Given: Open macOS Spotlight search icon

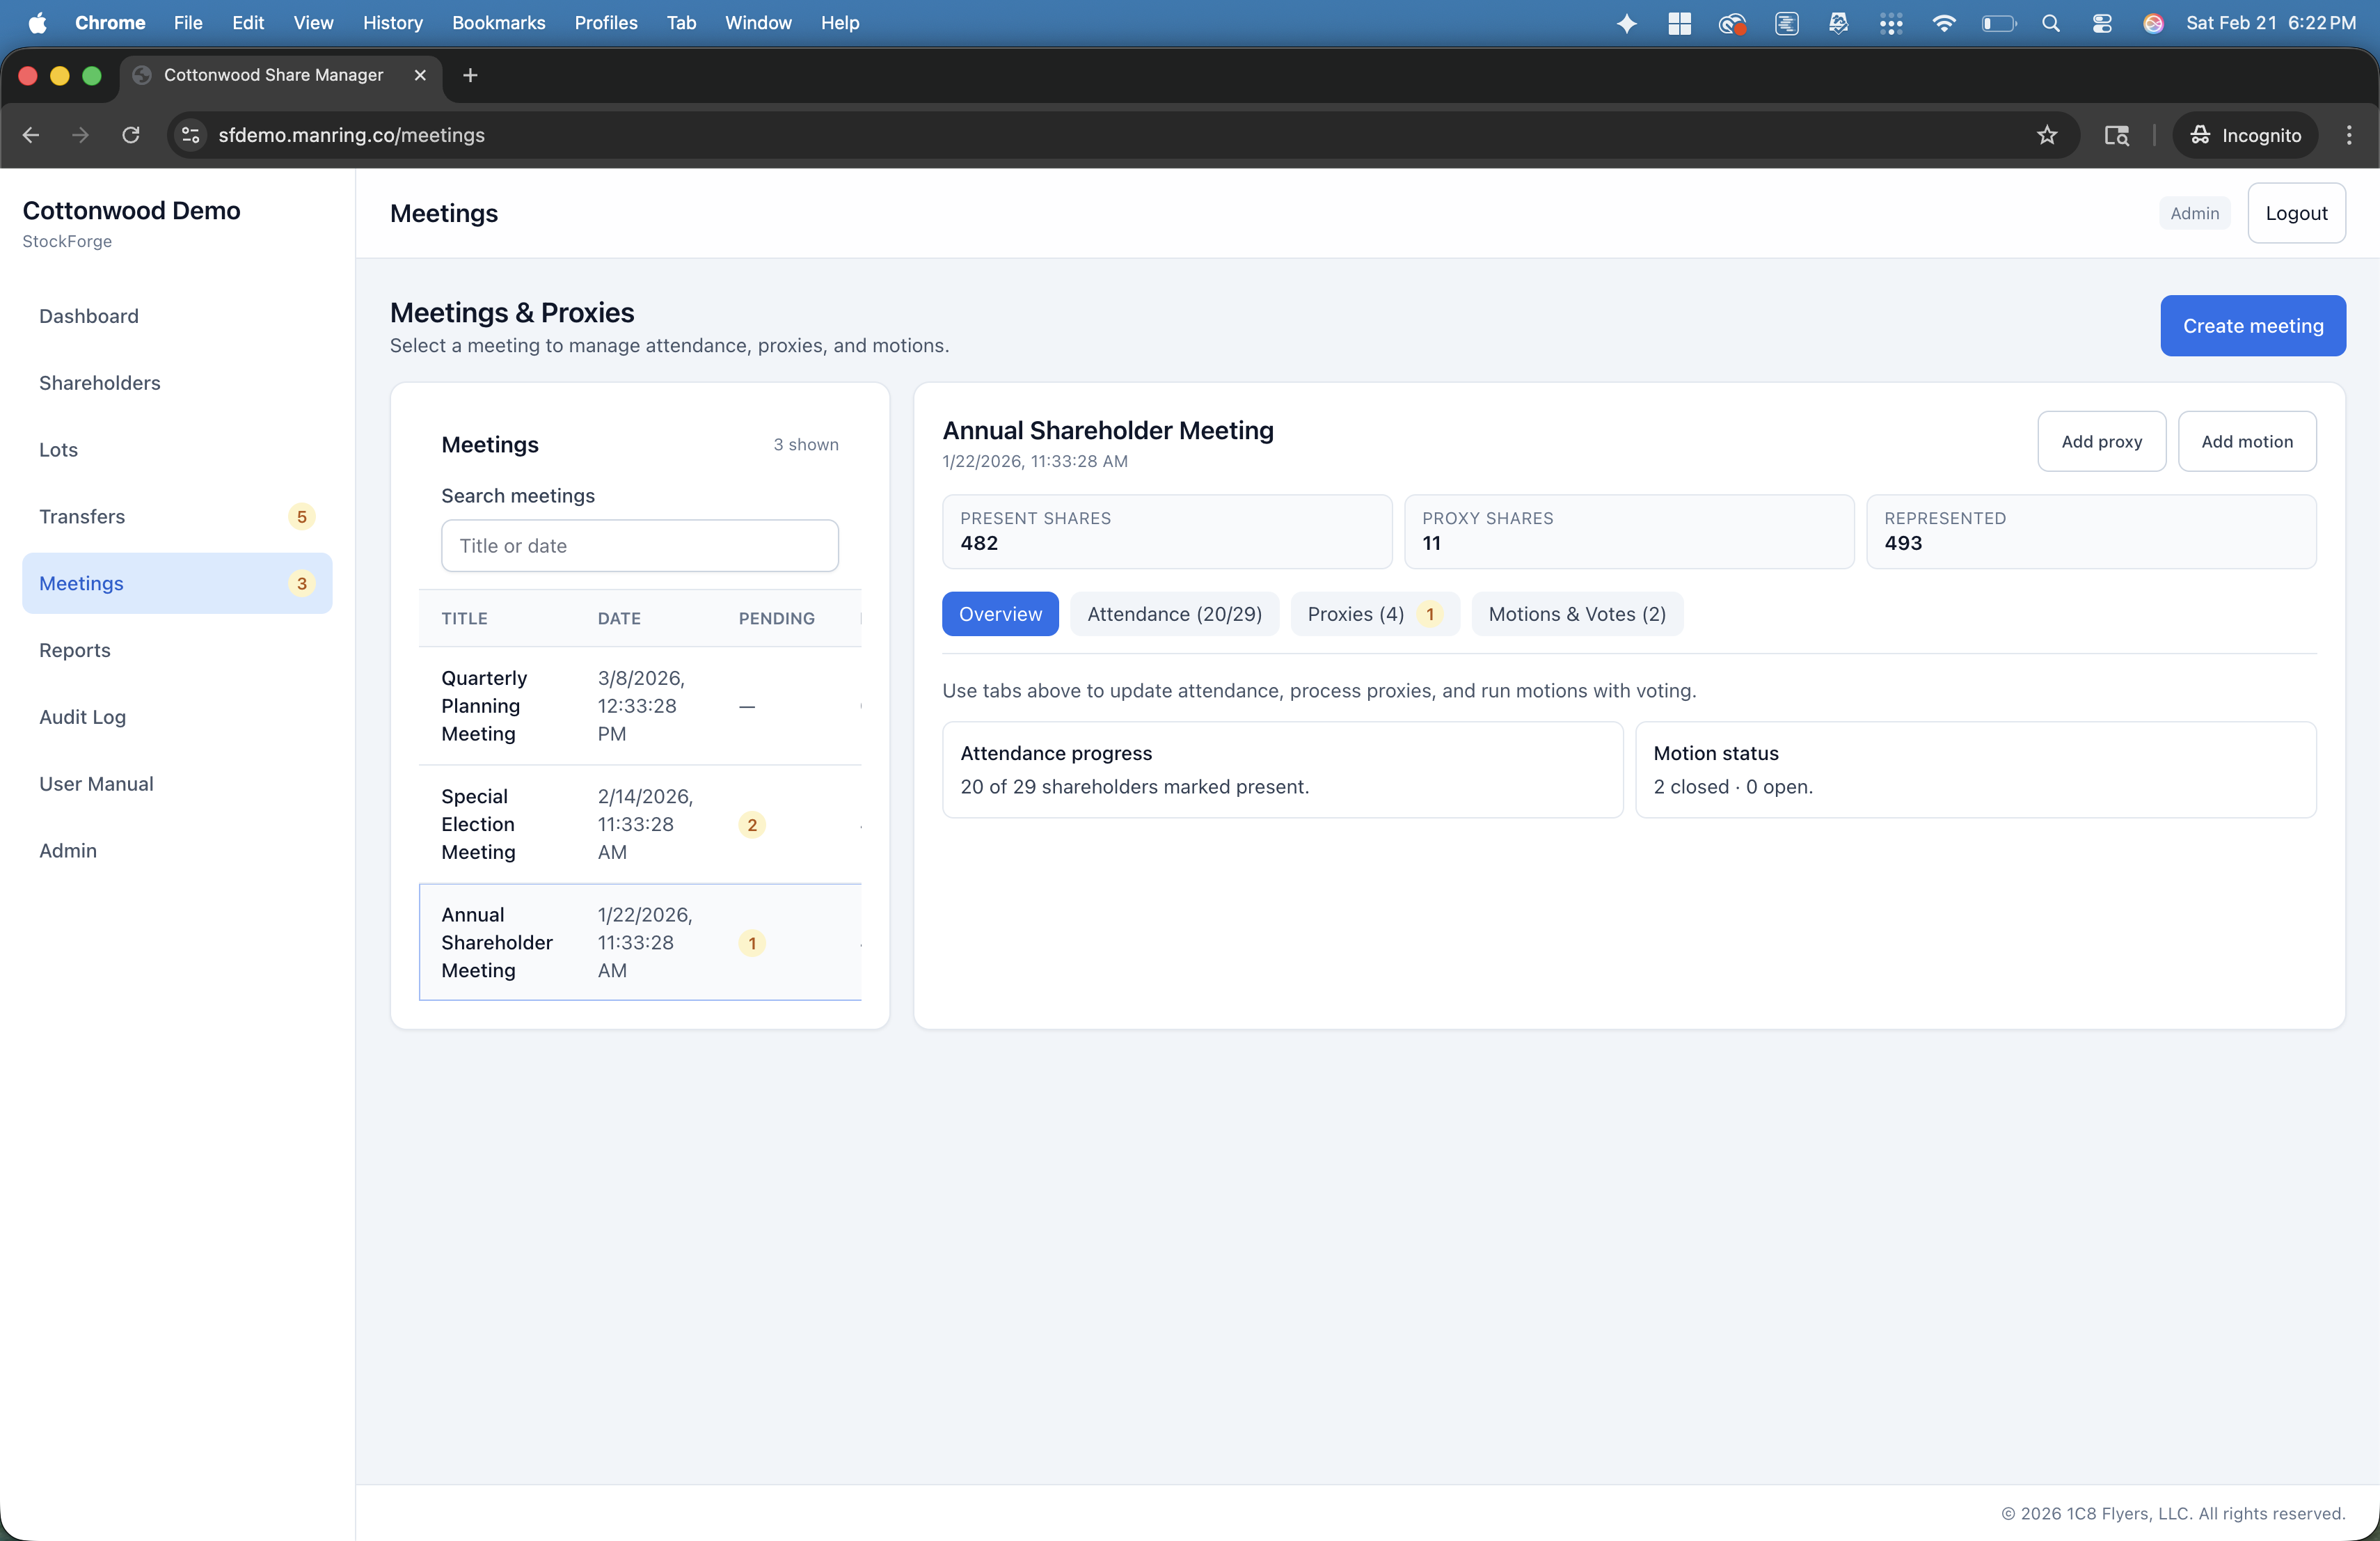Looking at the screenshot, I should point(2050,23).
